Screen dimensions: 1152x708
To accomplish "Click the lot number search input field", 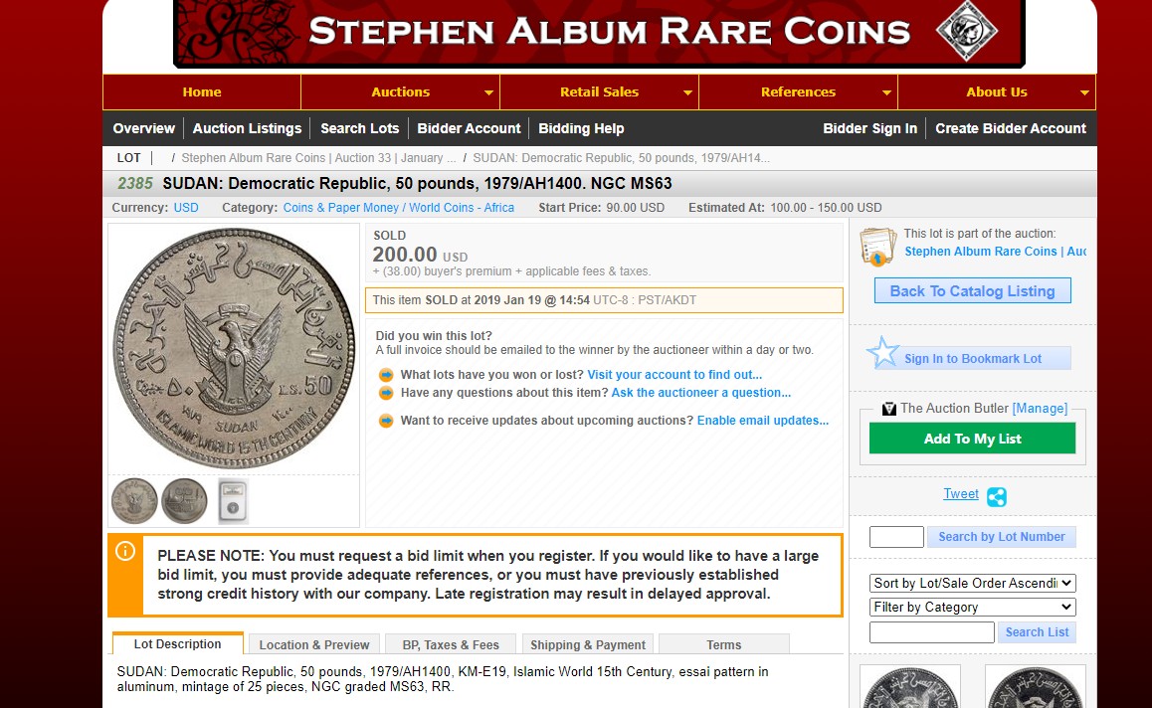I will click(x=896, y=537).
